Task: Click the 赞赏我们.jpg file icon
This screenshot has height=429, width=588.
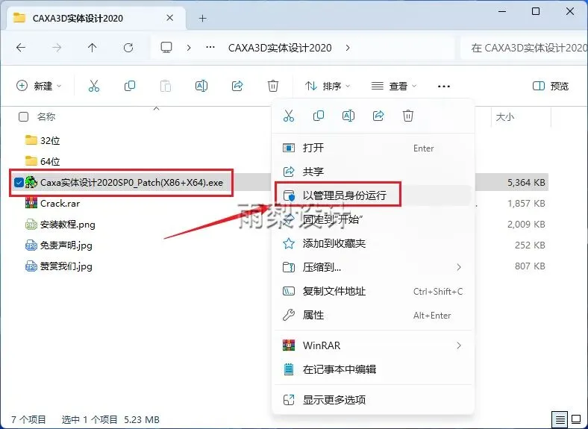Action: point(31,266)
